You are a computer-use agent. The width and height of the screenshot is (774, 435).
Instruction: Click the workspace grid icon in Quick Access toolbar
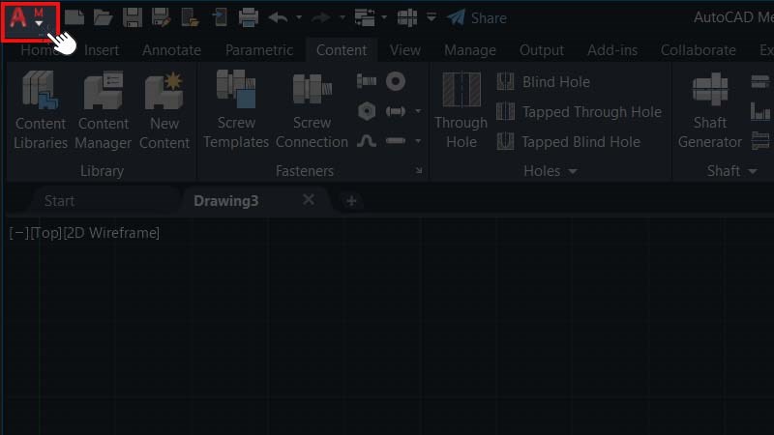click(x=407, y=17)
